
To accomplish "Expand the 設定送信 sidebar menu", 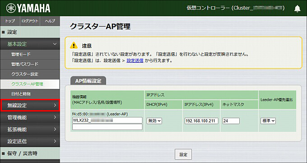I will 30,141.
